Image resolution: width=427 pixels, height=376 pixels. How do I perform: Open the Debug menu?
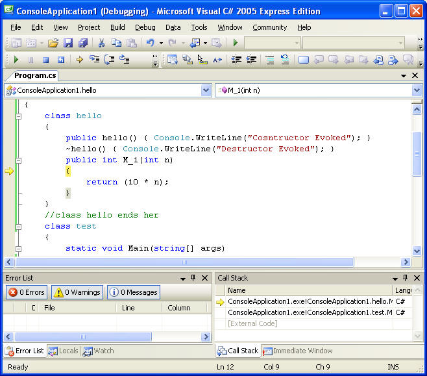click(x=145, y=27)
